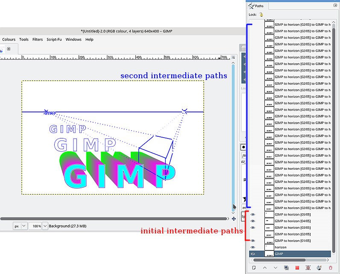Toggle the path Lock icon

coord(261,15)
